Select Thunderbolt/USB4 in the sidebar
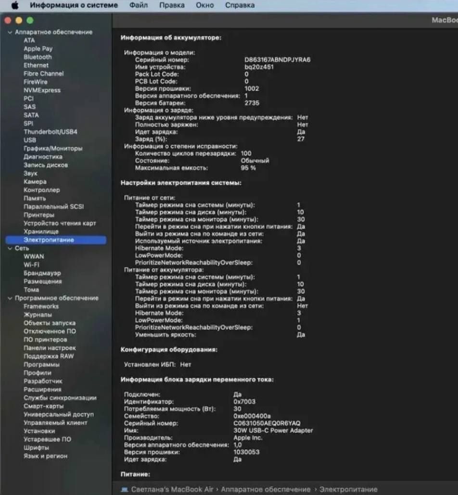This screenshot has height=495, width=458. coord(51,132)
